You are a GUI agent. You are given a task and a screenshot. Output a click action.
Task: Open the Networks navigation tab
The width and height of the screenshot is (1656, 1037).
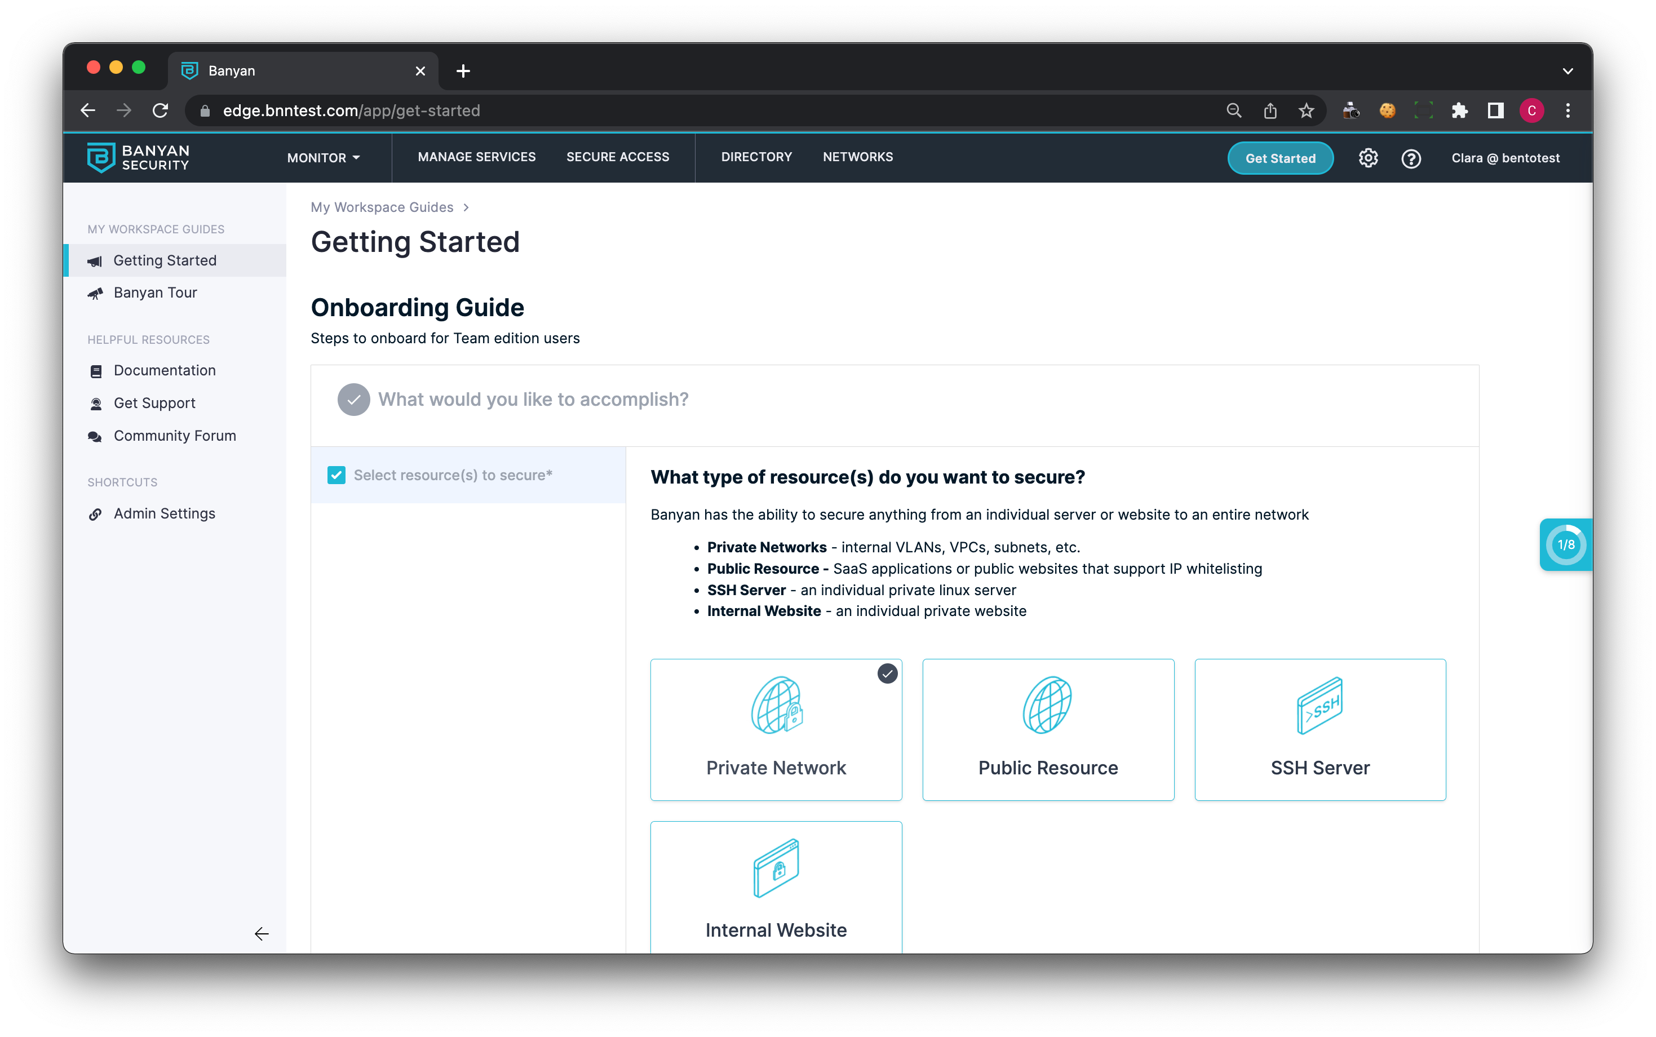pyautogui.click(x=858, y=157)
